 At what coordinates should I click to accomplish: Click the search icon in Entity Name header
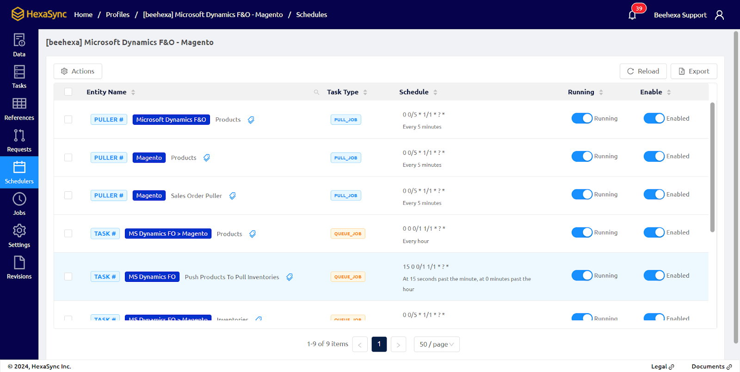(x=317, y=92)
